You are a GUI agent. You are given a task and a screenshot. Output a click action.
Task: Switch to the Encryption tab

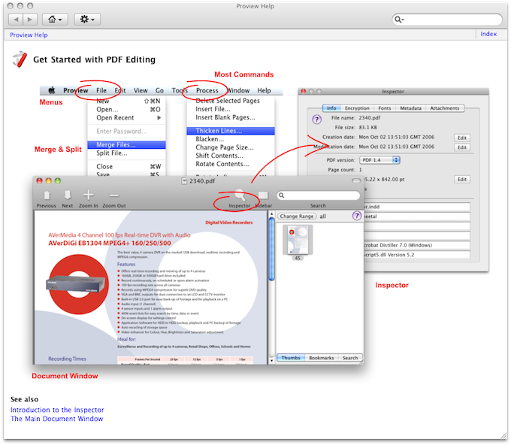357,108
